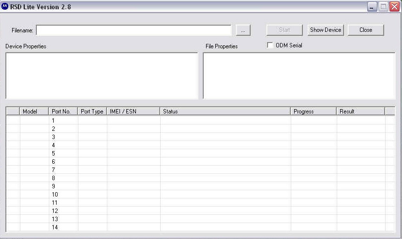Image resolution: width=402 pixels, height=239 pixels.
Task: Select port row 7
Action: pos(200,169)
